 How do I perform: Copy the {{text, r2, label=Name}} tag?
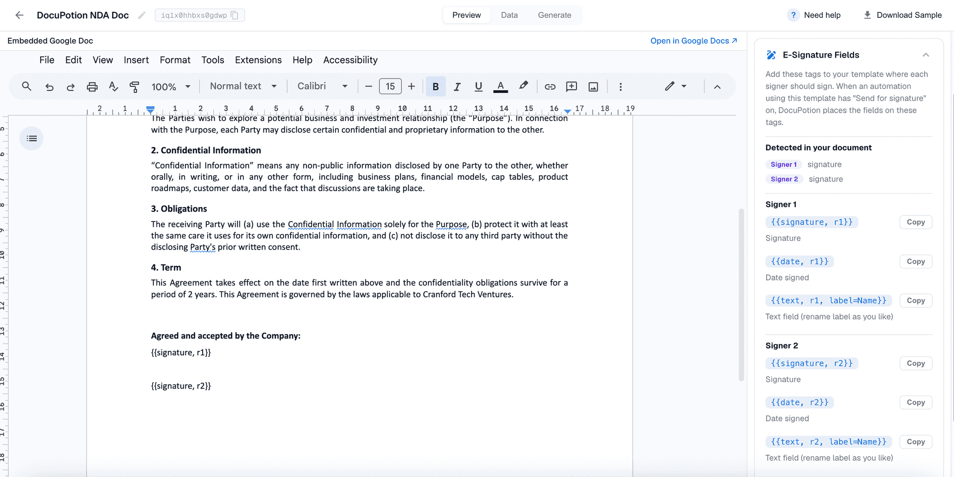point(916,442)
